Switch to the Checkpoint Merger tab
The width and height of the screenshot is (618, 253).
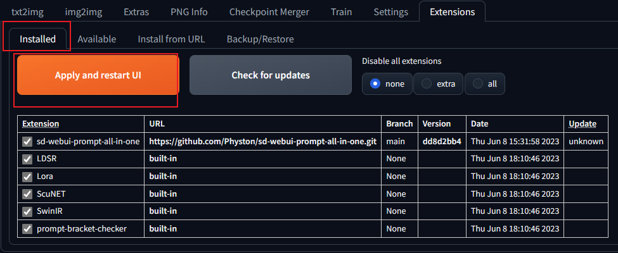click(x=269, y=12)
